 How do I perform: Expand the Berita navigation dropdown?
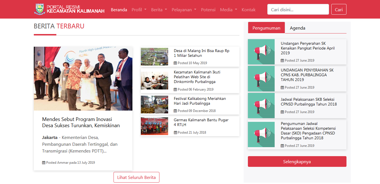point(159,9)
